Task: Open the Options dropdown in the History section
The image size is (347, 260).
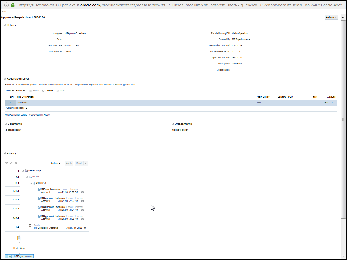Action: pyautogui.click(x=56, y=163)
